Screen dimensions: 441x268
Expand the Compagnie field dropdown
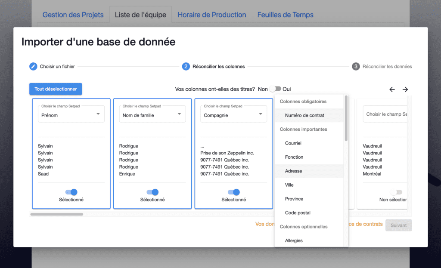(233, 114)
